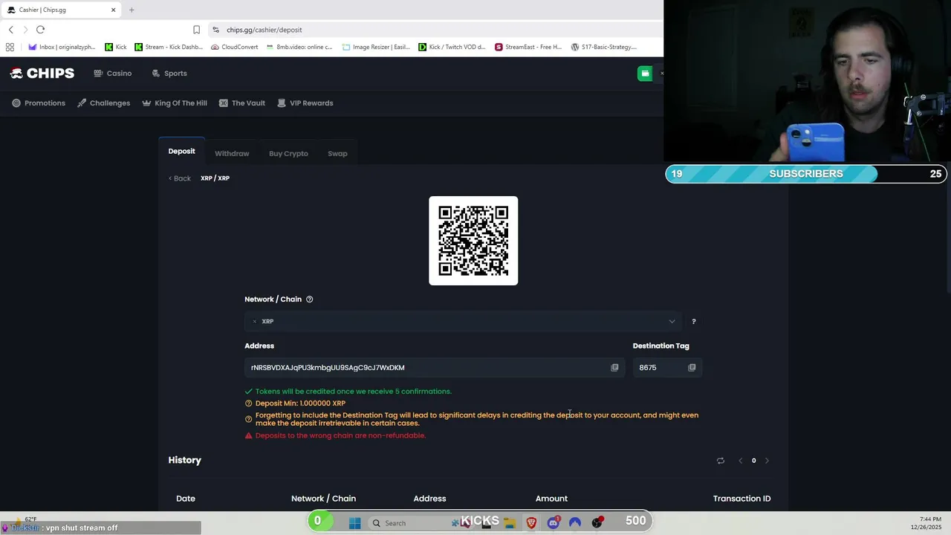Screen dimensions: 951x535
Task: Click the Date column header
Action: click(186, 499)
